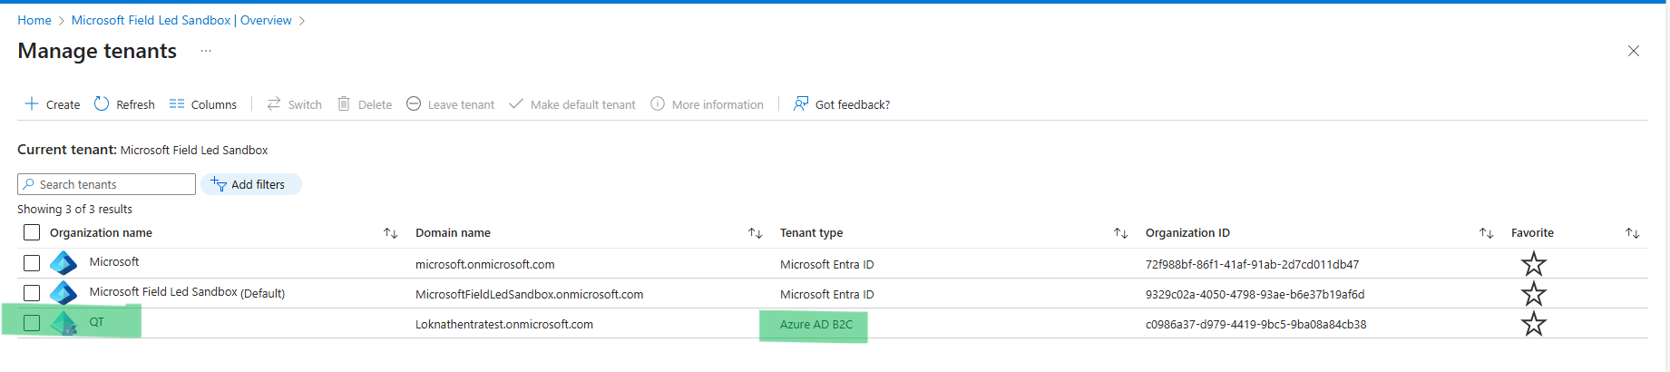Click Microsoft Entra ID in Microsoft row
1670x372 pixels.
(x=827, y=265)
